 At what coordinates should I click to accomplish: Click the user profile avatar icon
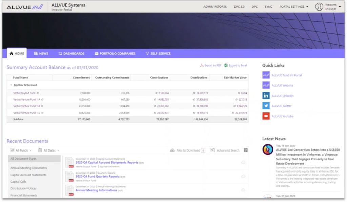click(x=319, y=7)
